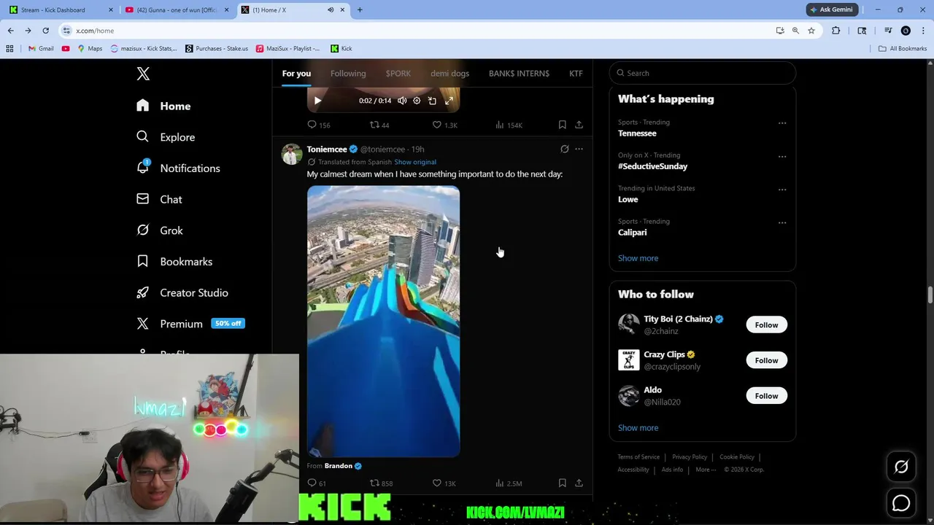Image resolution: width=934 pixels, height=525 pixels.
Task: Bookmark the Toniemcee post
Action: click(562, 483)
